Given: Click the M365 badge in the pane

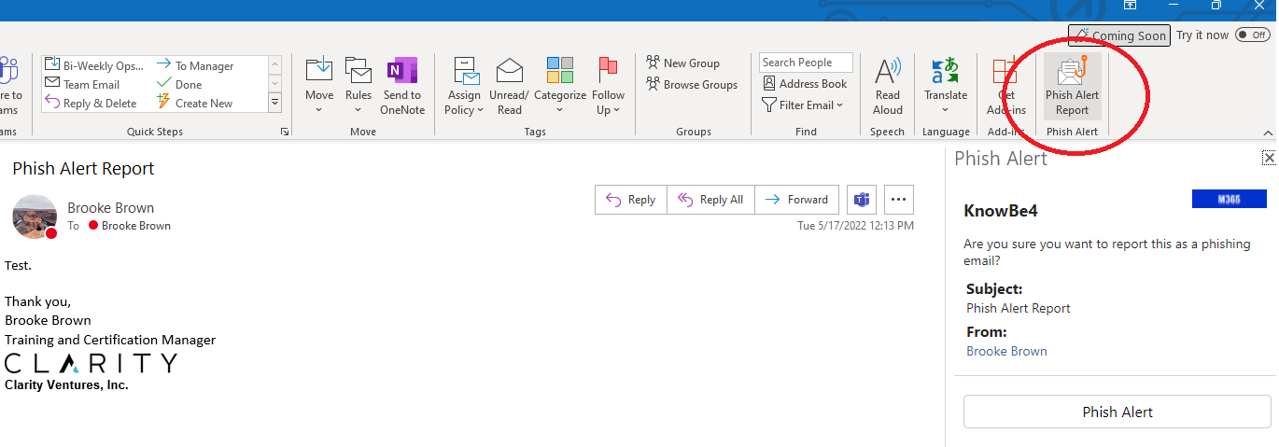Looking at the screenshot, I should [x=1229, y=199].
